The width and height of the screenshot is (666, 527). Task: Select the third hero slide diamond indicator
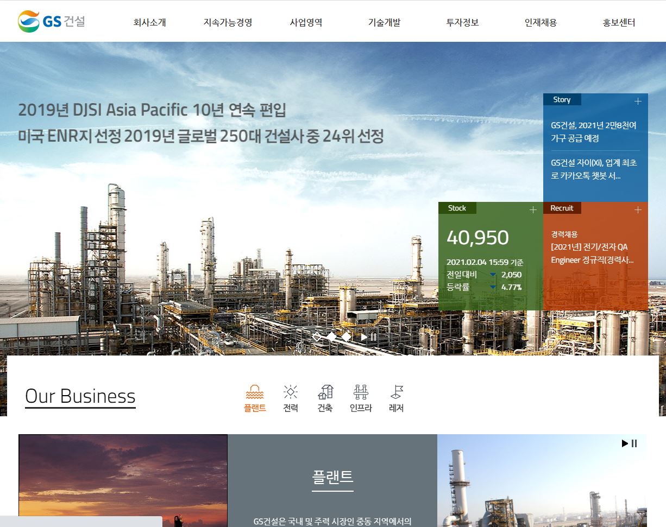(346, 336)
